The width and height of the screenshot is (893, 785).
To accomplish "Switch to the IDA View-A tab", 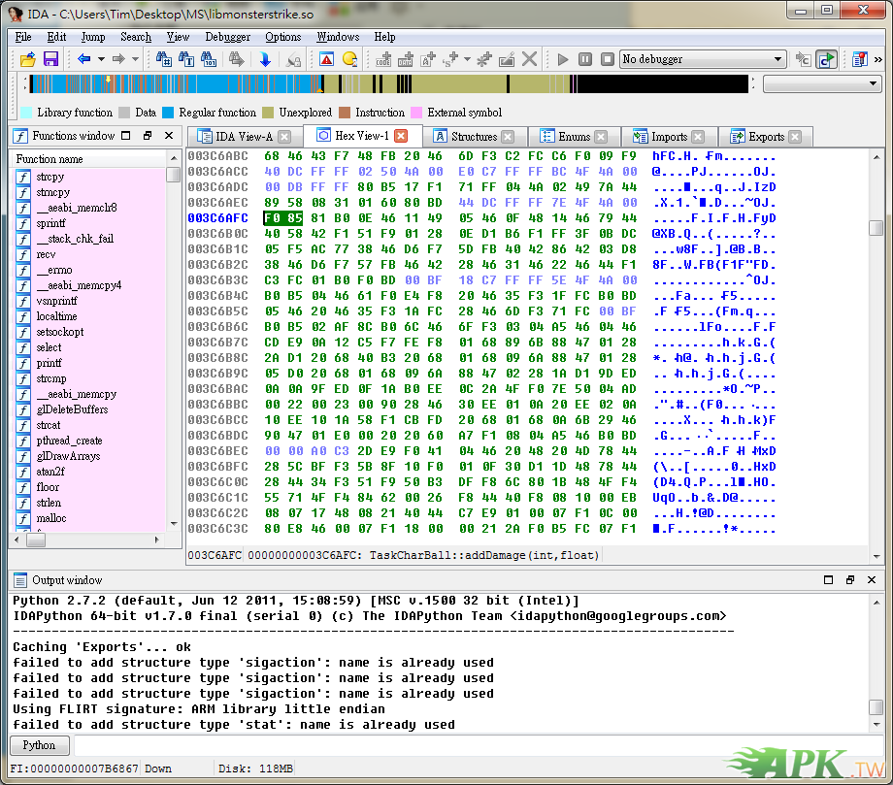I will 243,137.
